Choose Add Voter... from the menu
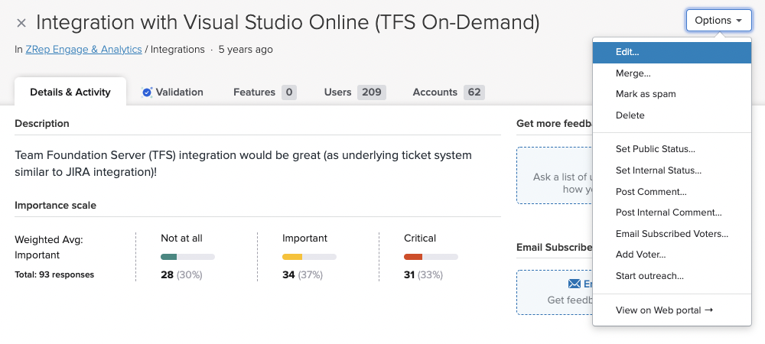 tap(672, 255)
